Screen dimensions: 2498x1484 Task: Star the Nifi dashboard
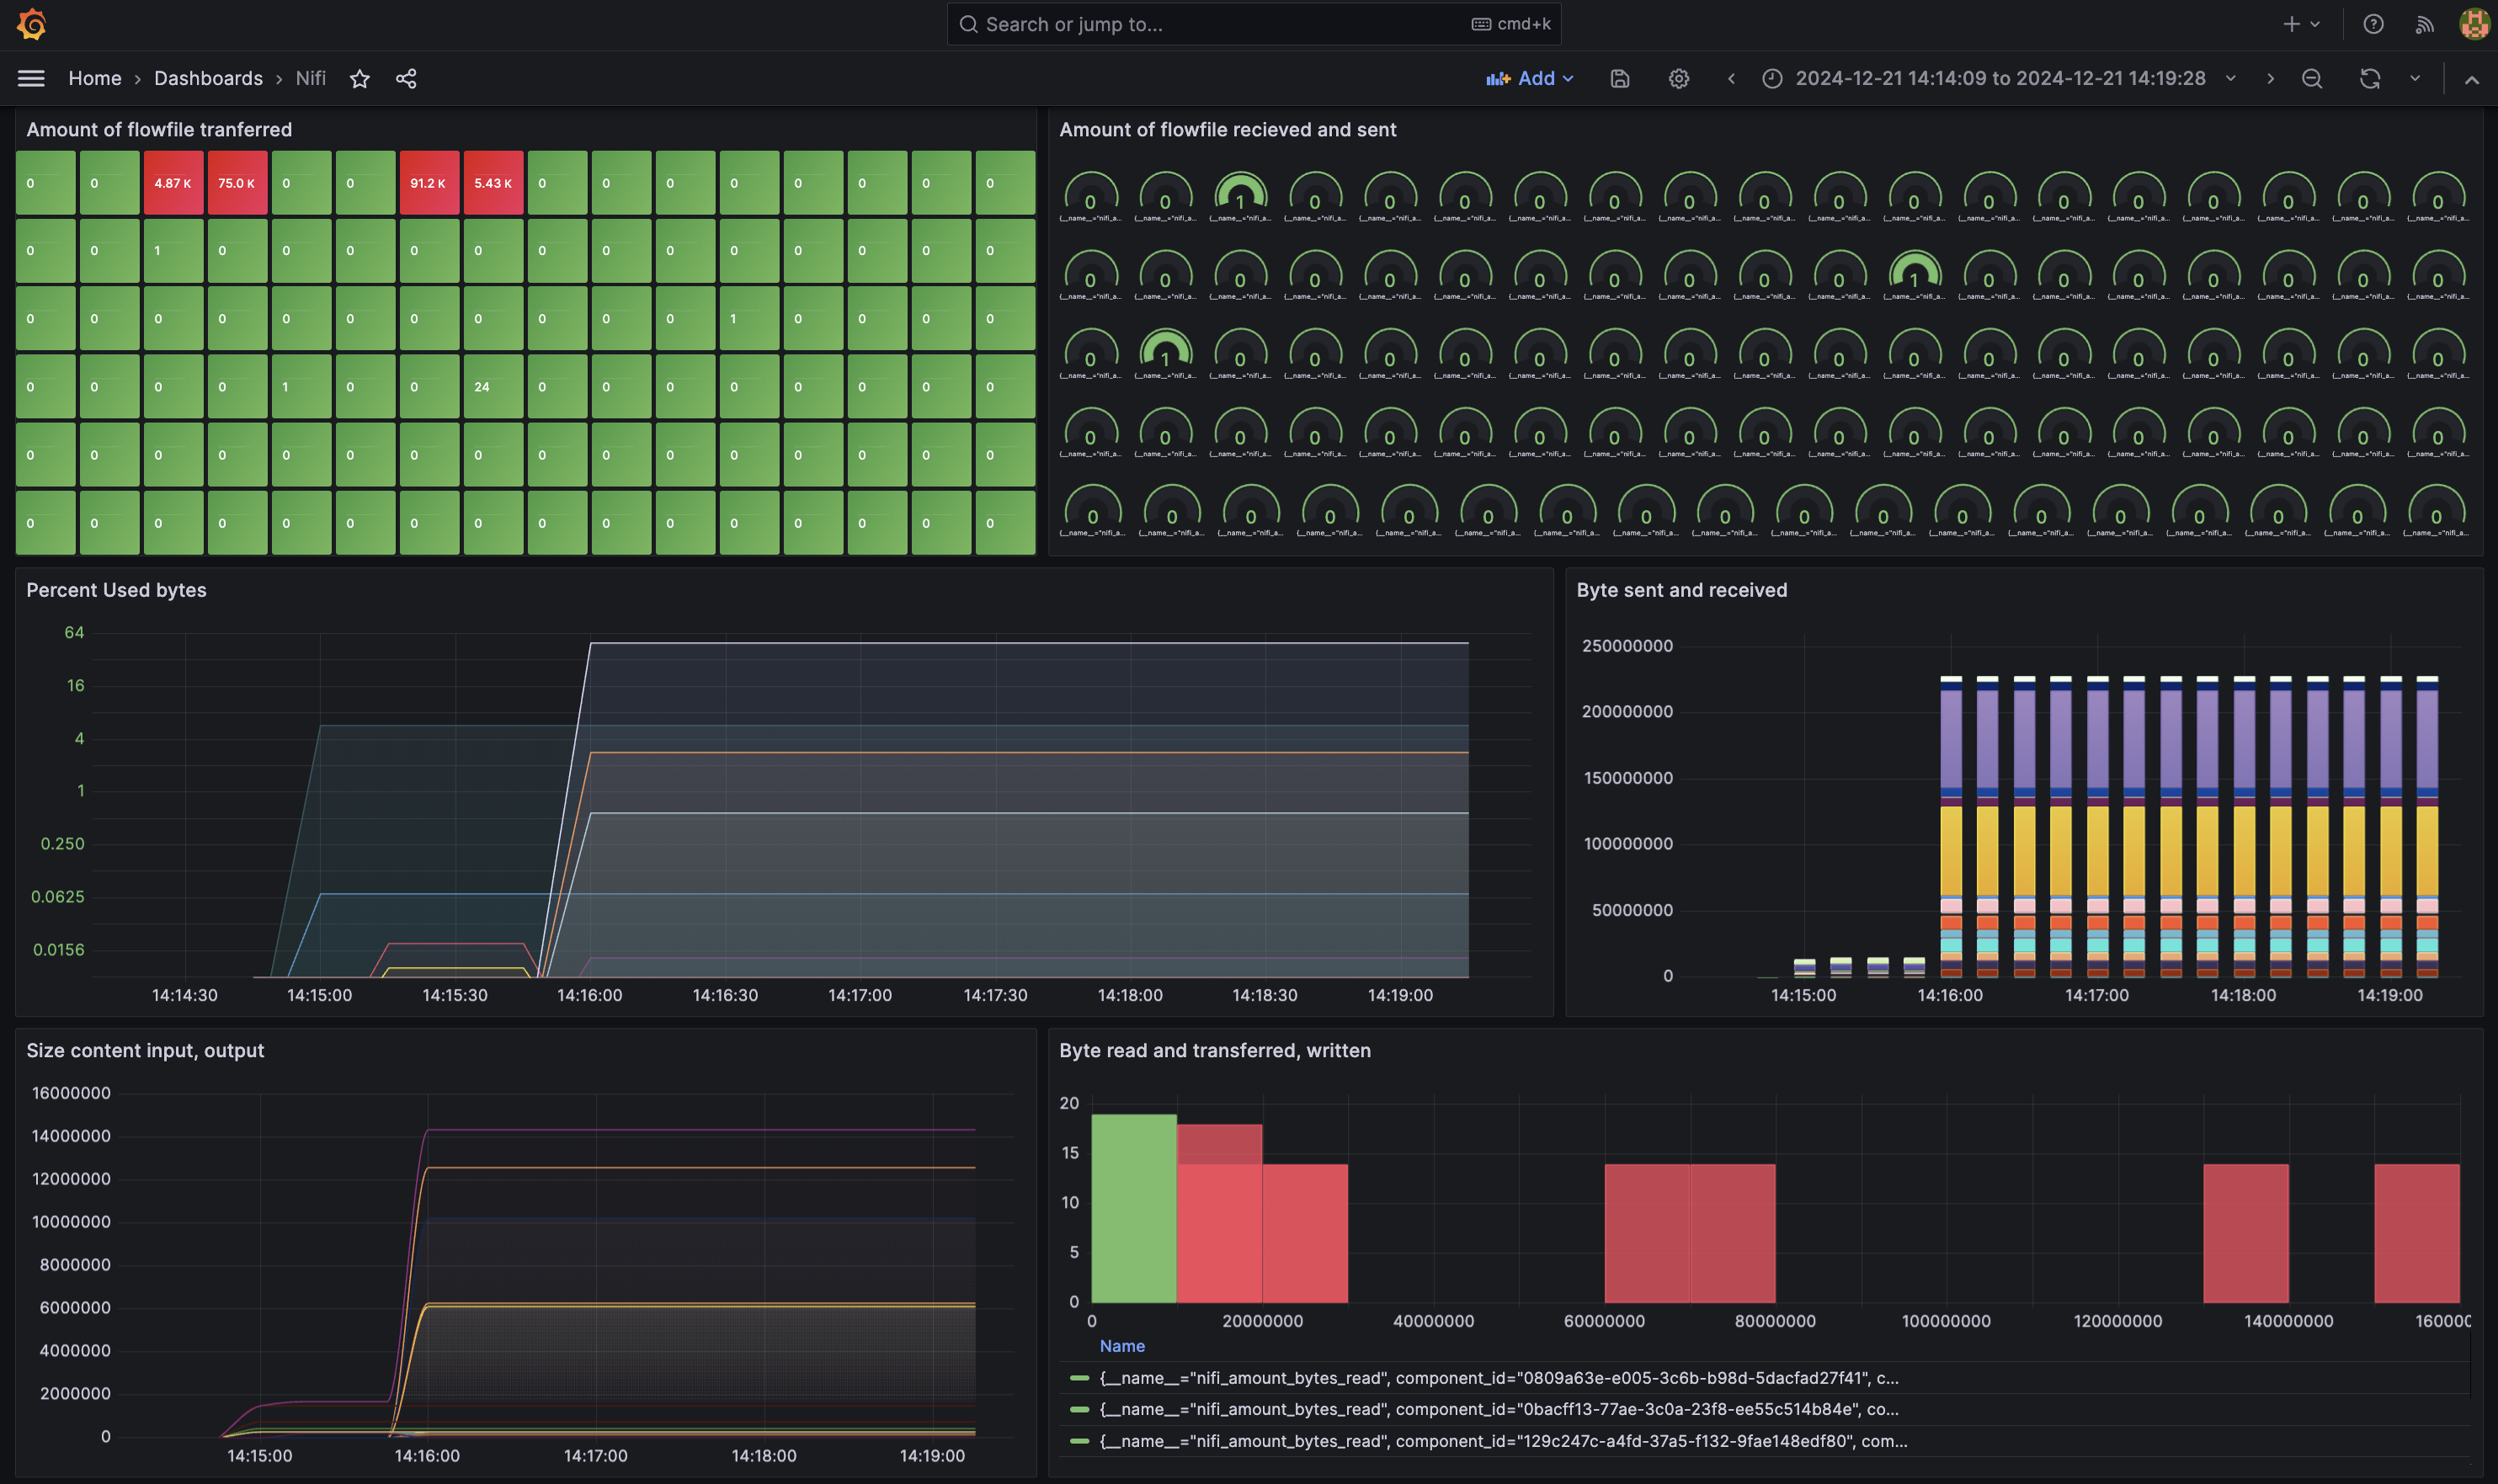(360, 78)
